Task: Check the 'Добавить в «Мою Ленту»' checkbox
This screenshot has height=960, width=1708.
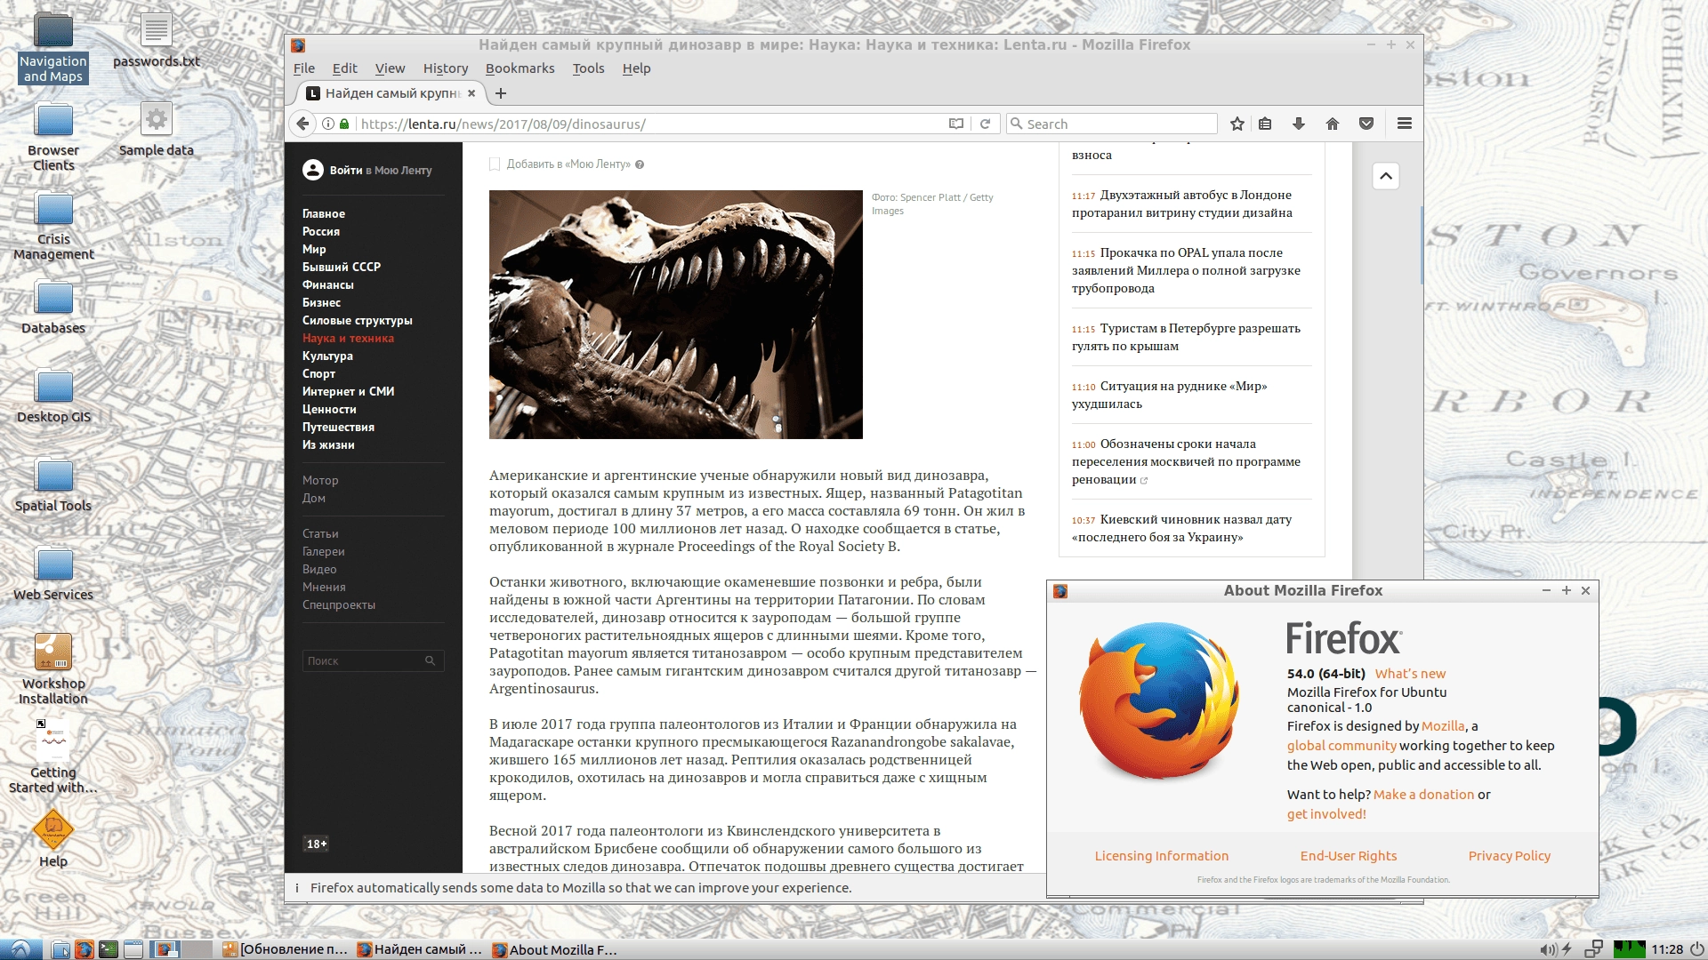Action: pos(495,164)
